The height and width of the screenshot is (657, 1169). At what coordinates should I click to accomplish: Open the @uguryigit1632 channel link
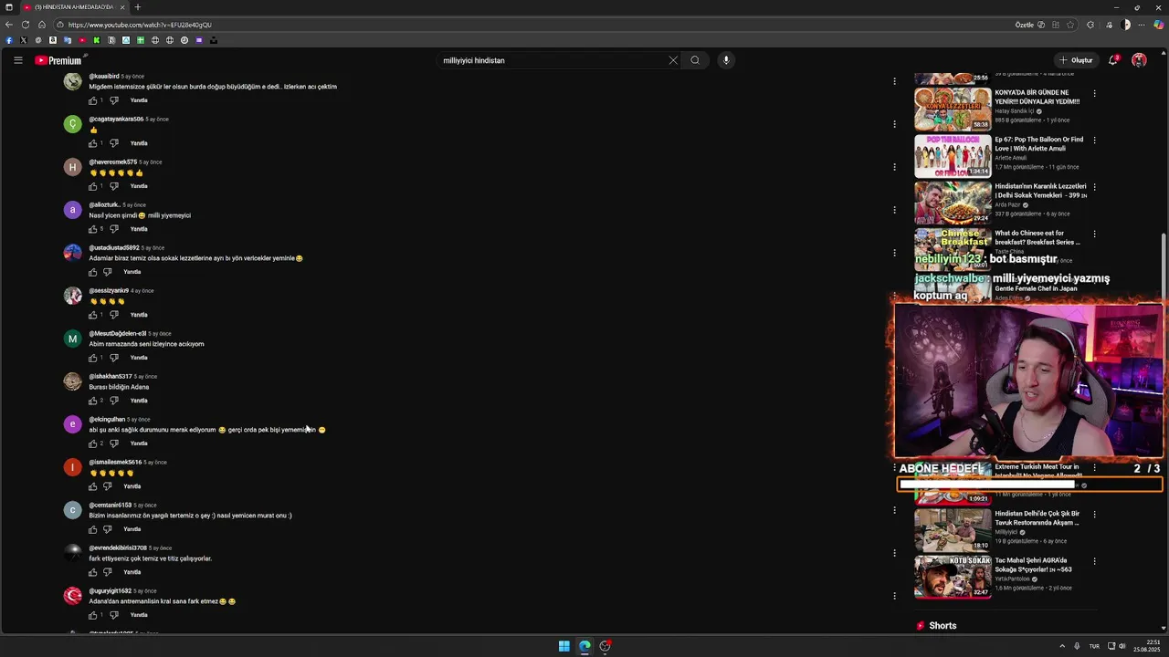[111, 590]
